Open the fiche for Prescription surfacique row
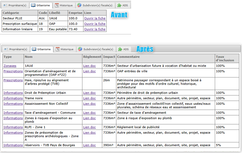The width and height of the screenshot is (242, 153). pos(95,24)
